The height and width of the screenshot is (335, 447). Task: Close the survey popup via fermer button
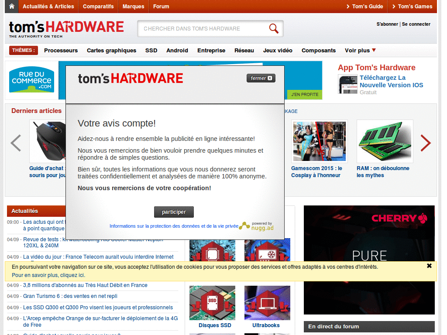[x=261, y=78]
